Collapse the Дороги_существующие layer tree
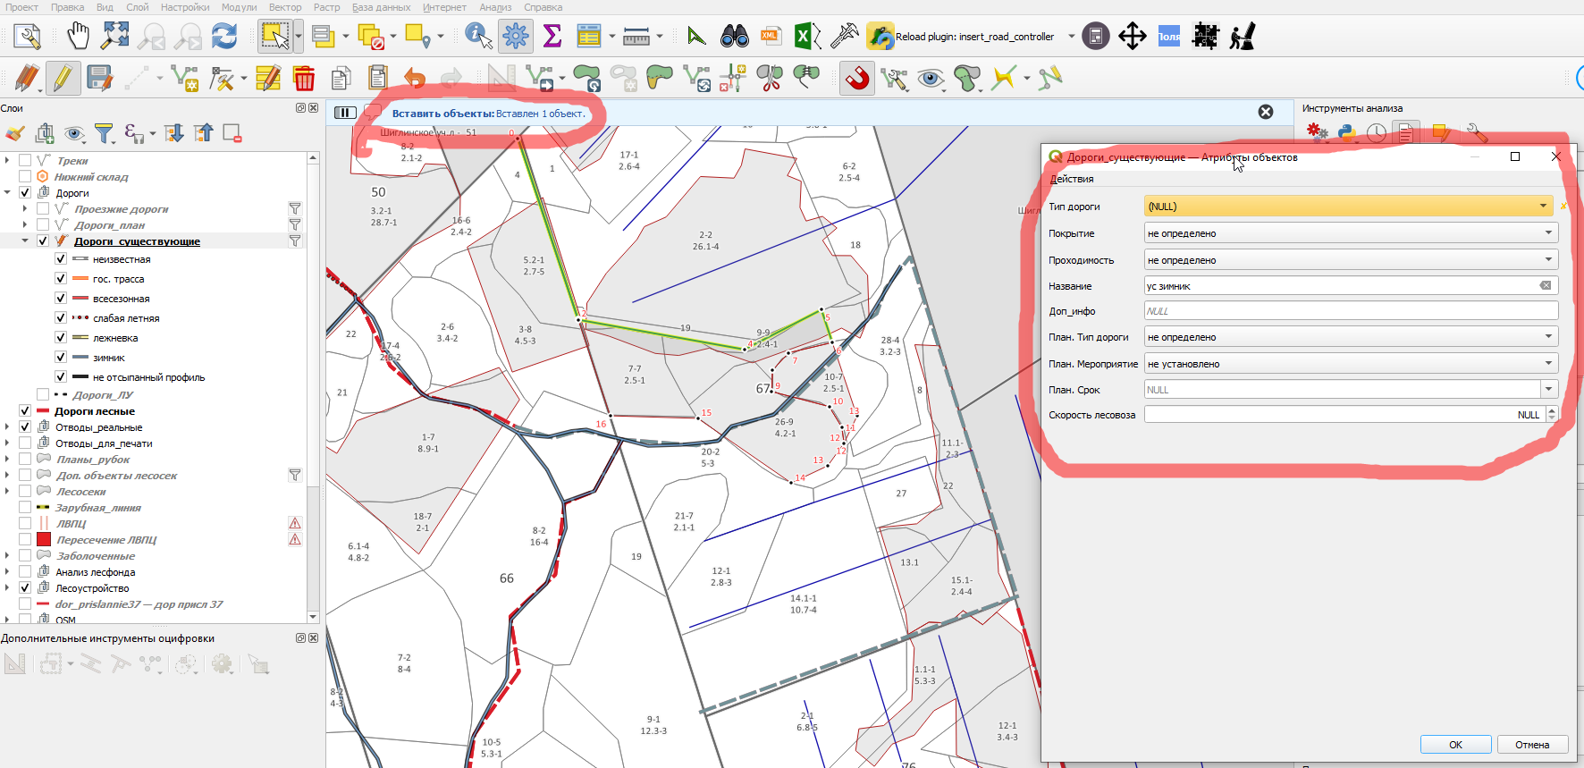Screen dimensions: 1584x768 point(25,241)
